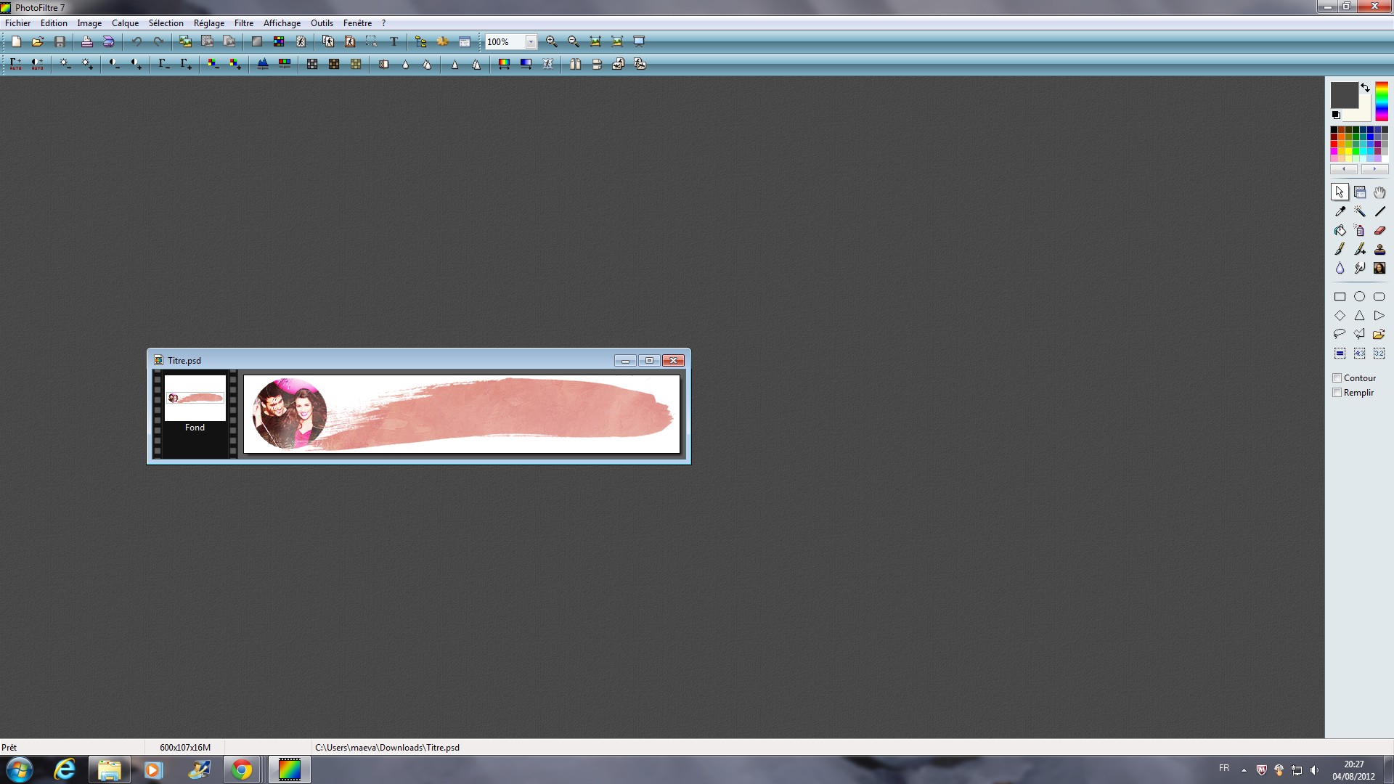Viewport: 1394px width, 784px height.
Task: Open the zoom percentage dropdown
Action: [x=531, y=41]
